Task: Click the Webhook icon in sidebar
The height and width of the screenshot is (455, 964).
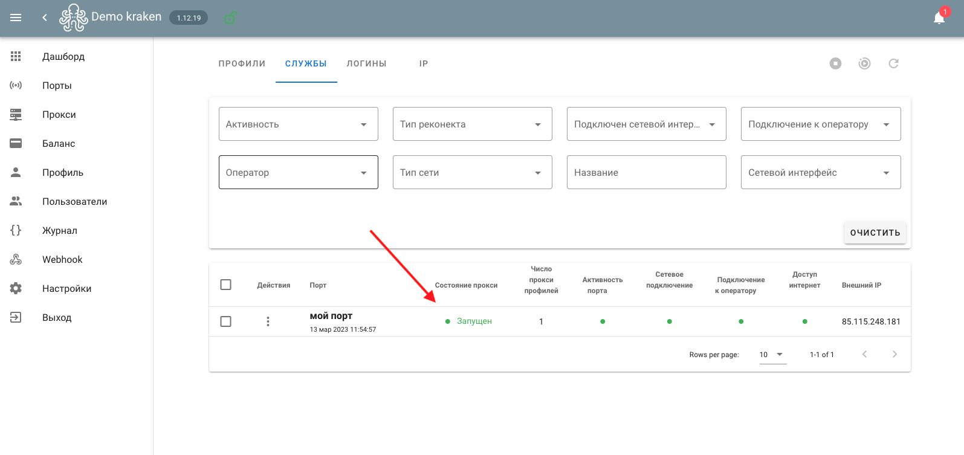Action: (16, 259)
